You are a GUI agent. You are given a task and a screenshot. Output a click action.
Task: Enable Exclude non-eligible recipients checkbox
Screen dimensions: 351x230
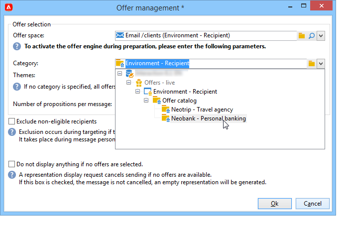coord(11,121)
